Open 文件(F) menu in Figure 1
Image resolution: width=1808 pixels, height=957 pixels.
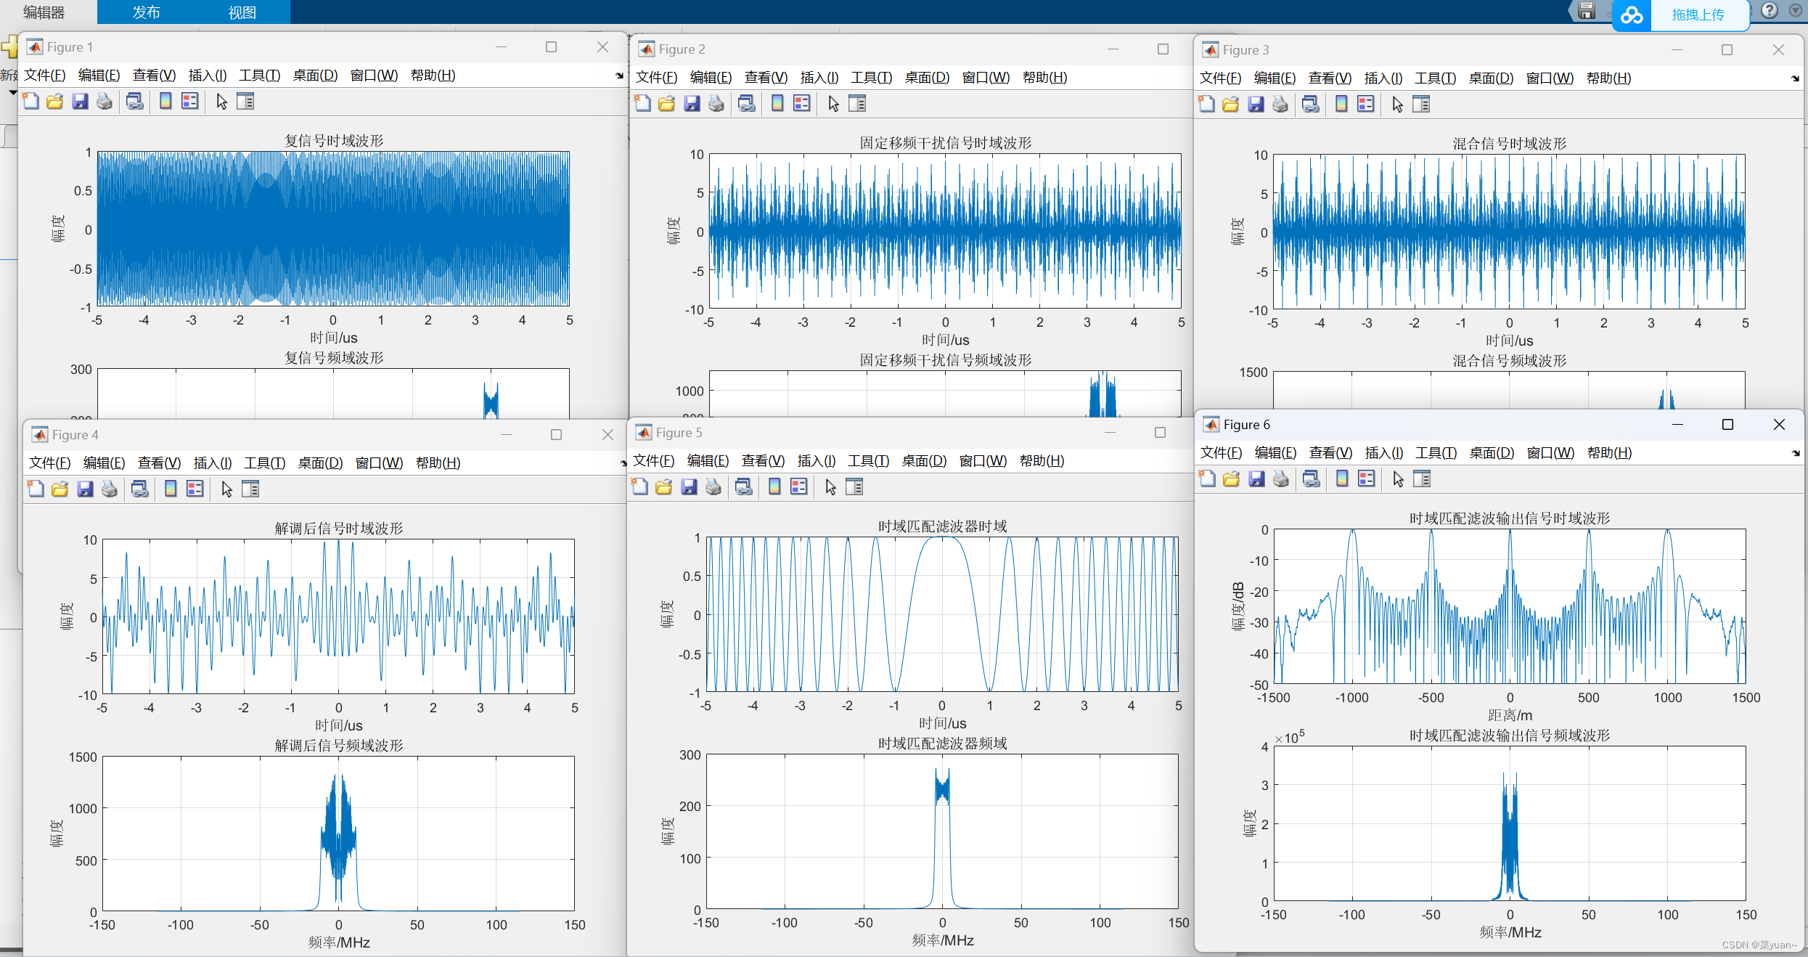point(44,76)
